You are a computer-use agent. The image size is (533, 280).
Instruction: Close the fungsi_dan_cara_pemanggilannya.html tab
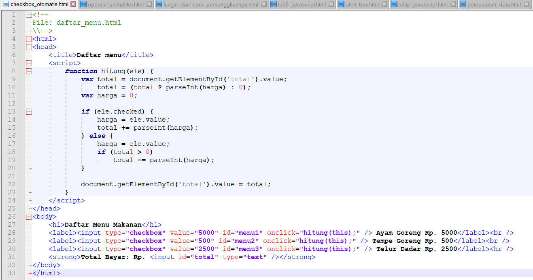(x=263, y=5)
